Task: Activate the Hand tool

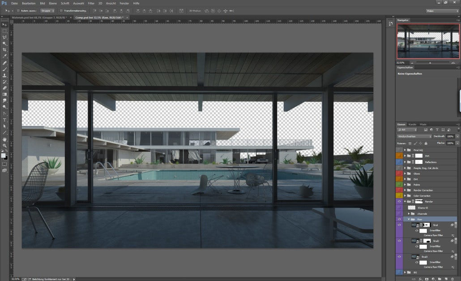Action: point(4,139)
